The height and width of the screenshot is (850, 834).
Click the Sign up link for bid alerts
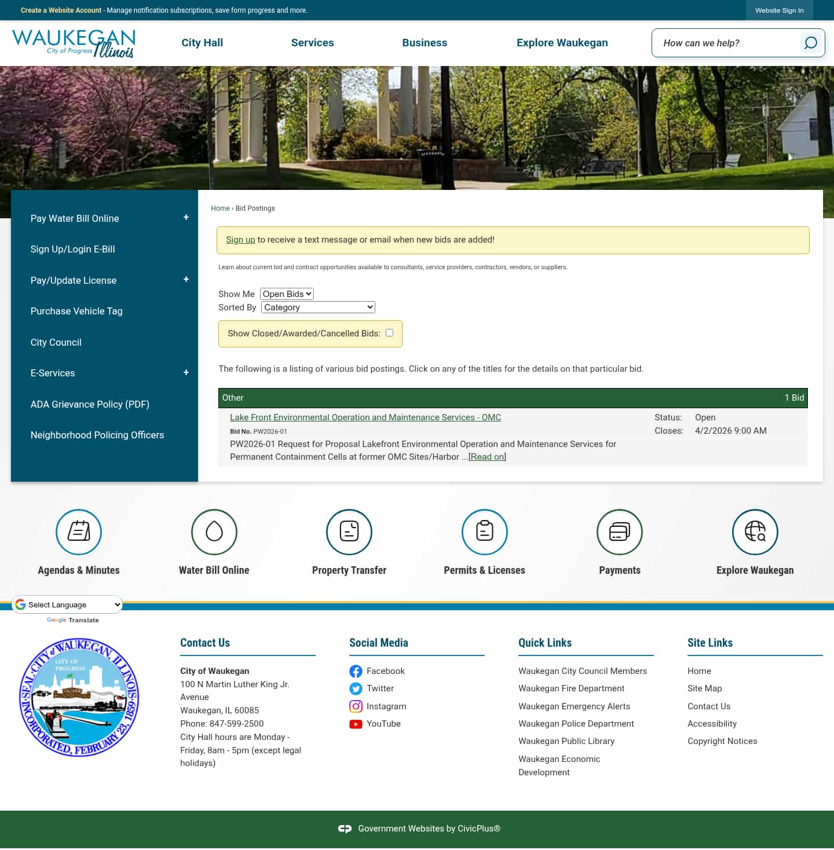click(240, 240)
